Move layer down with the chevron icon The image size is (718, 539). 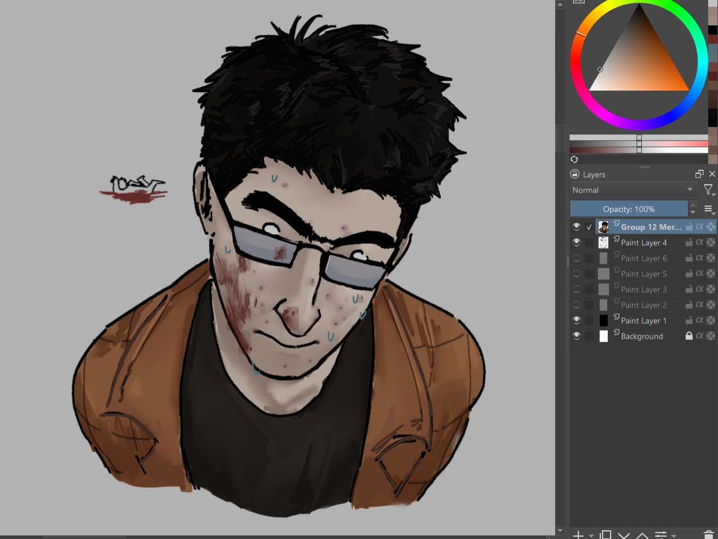click(x=623, y=534)
